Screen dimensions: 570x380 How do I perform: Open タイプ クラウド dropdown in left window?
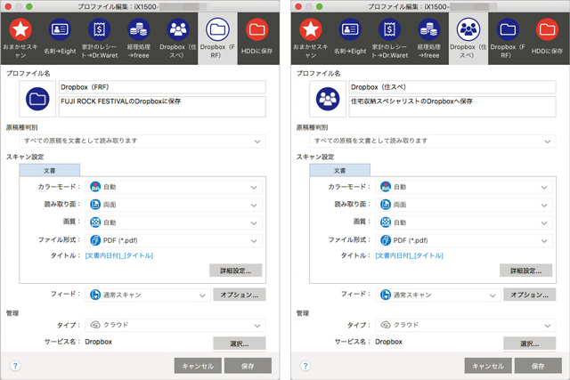click(x=175, y=325)
